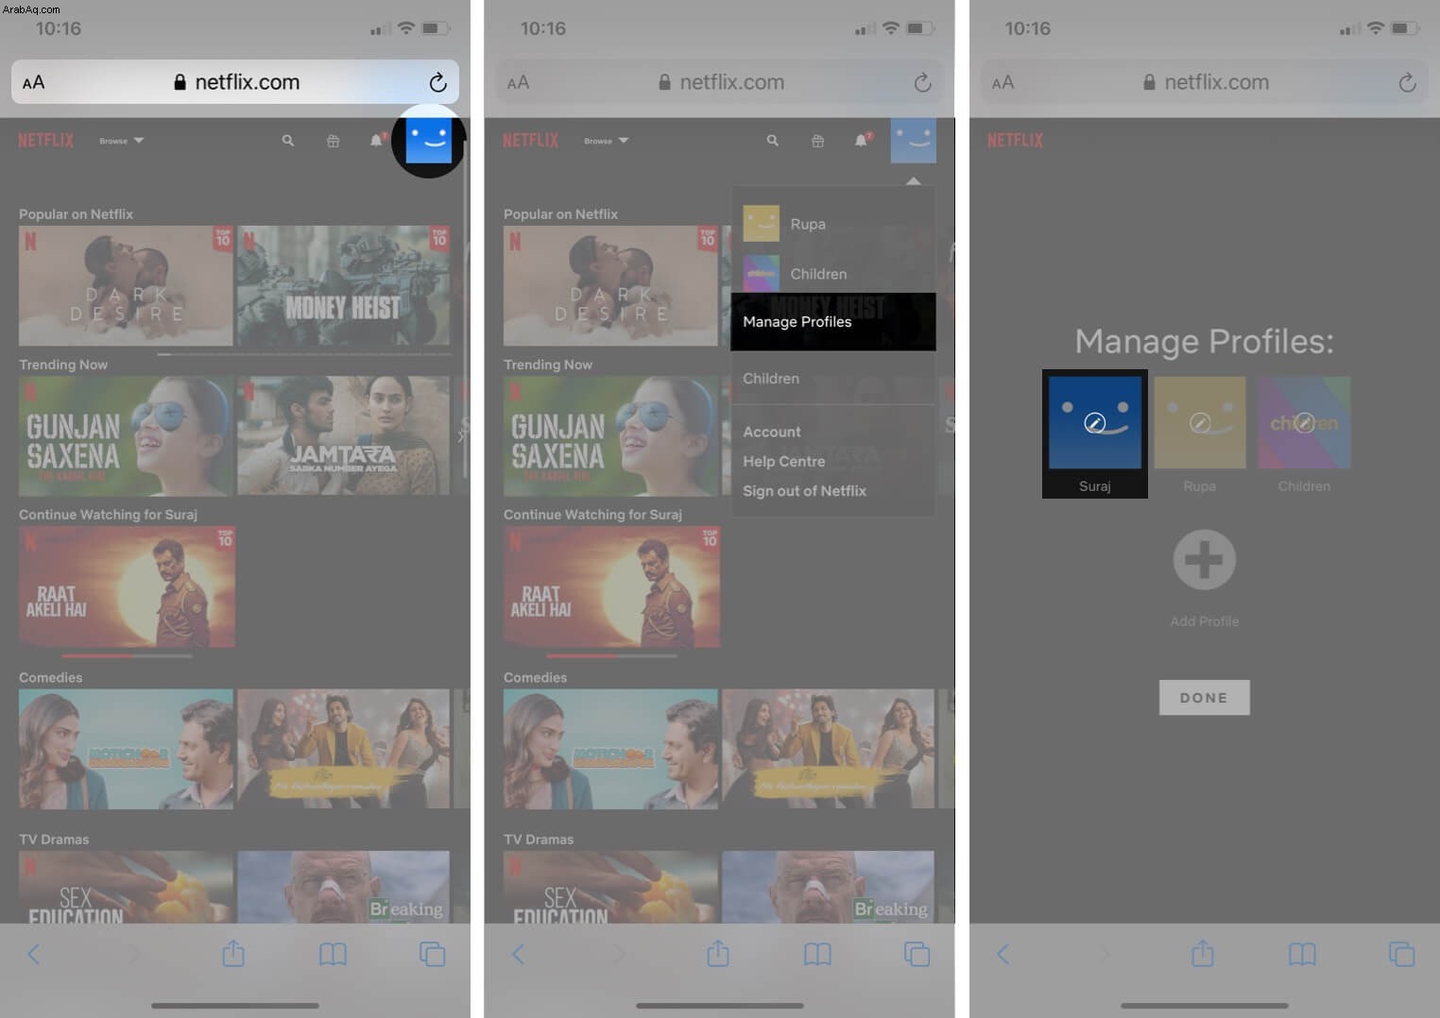Screen dimensions: 1440x1018
Task: Go back in the first screen's Safari toolbar
Action: (x=34, y=954)
